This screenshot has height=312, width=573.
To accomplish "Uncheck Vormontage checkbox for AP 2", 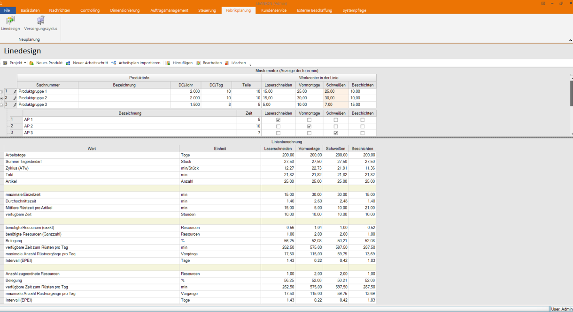I will (x=309, y=126).
